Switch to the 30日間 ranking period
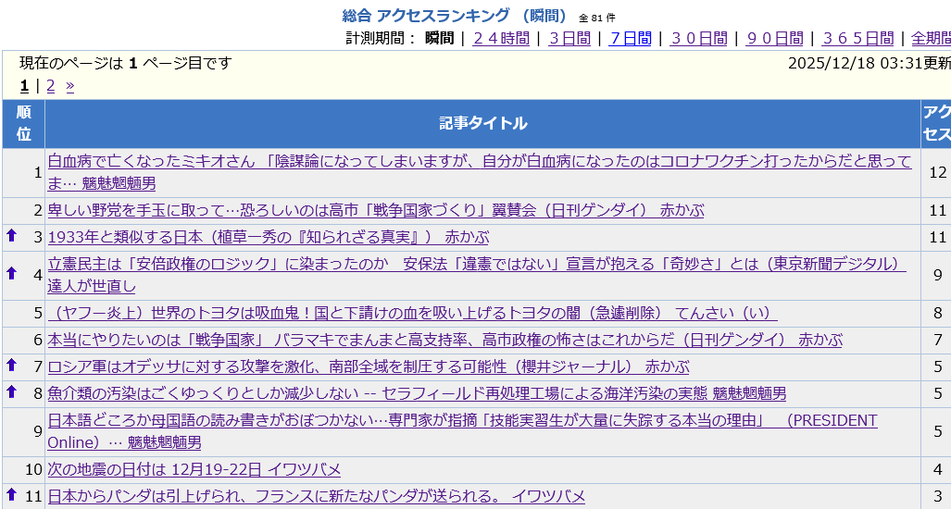 (698, 38)
